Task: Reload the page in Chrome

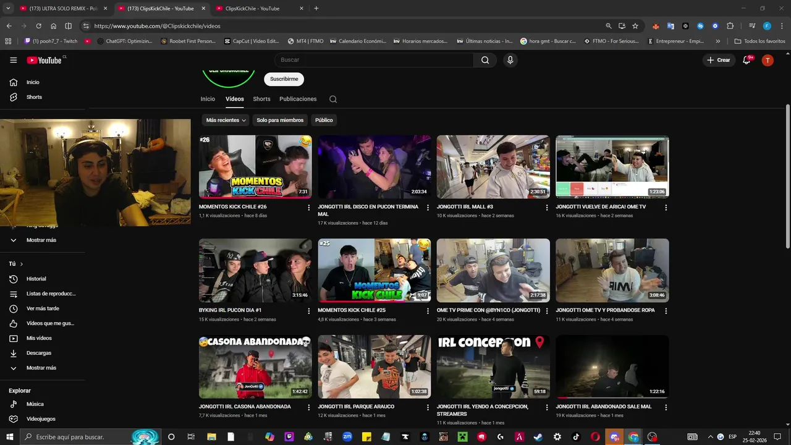Action: 38,26
